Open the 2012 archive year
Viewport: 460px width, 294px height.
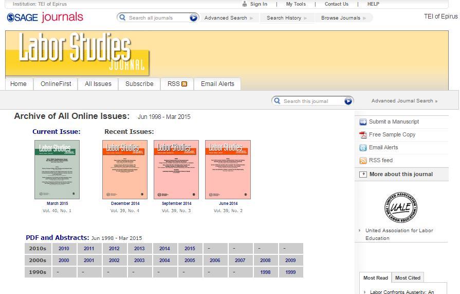pyautogui.click(x=114, y=248)
